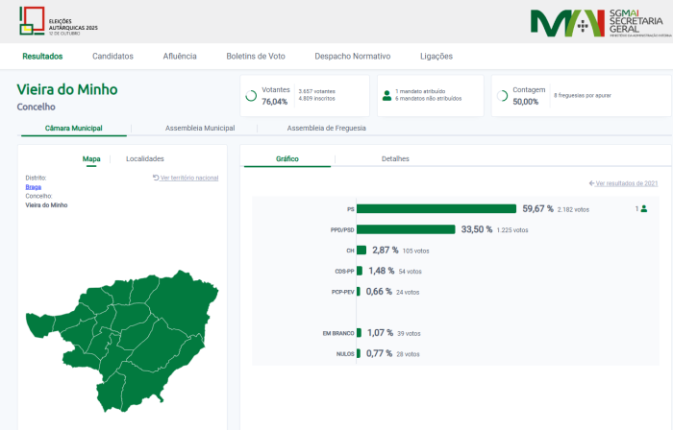This screenshot has width=673, height=430.
Task: Switch to Assembleia de Freguesia tab
Action: pos(326,128)
